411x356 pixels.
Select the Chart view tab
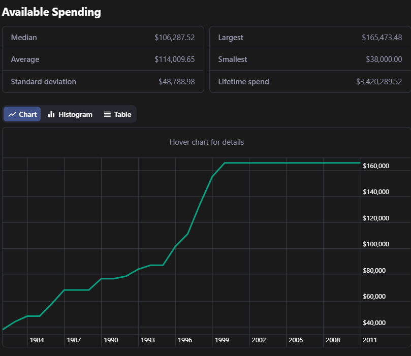[22, 114]
